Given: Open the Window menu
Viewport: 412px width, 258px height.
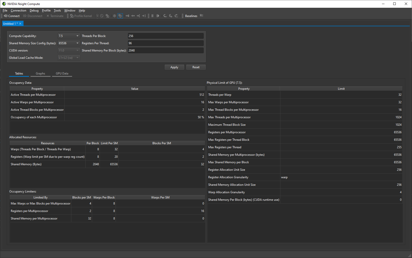Looking at the screenshot, I should 70,10.
